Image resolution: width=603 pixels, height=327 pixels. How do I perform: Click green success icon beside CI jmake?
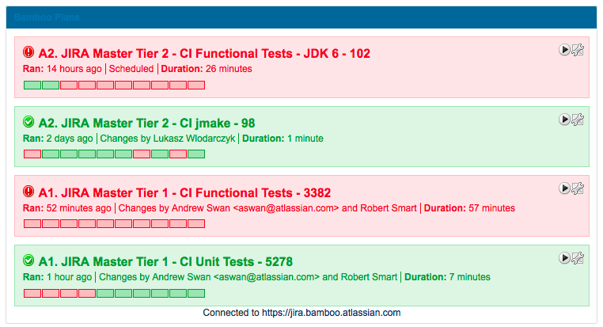click(x=29, y=123)
